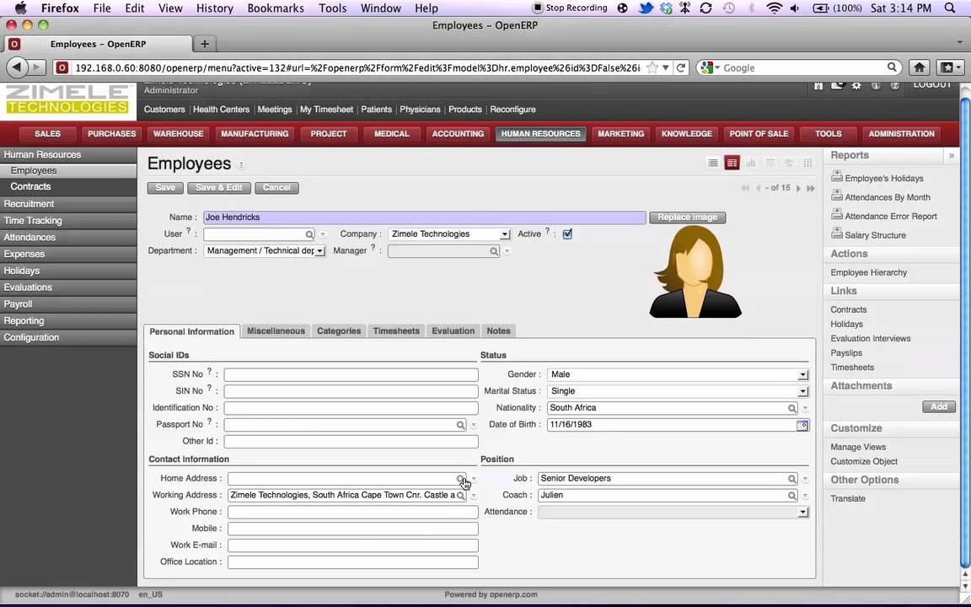Collapse right sidebar with double chevron

click(952, 155)
